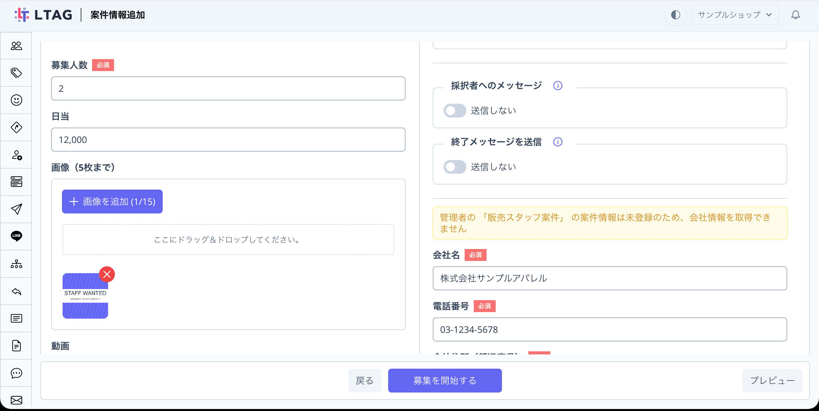Open the diamond arrow sidebar icon
The width and height of the screenshot is (819, 411).
tap(16, 127)
